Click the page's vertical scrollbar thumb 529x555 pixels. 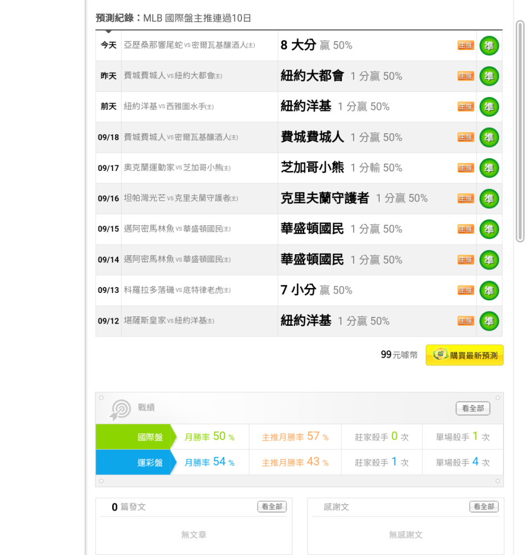(x=520, y=131)
